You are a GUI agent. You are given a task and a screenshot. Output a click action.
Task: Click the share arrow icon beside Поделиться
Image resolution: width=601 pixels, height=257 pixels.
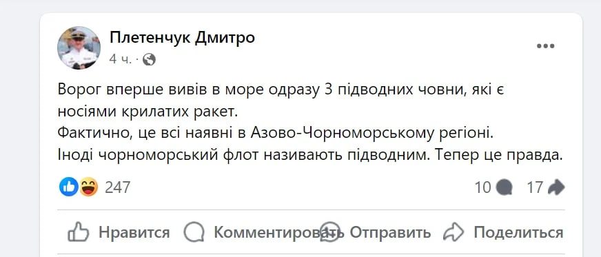click(454, 232)
